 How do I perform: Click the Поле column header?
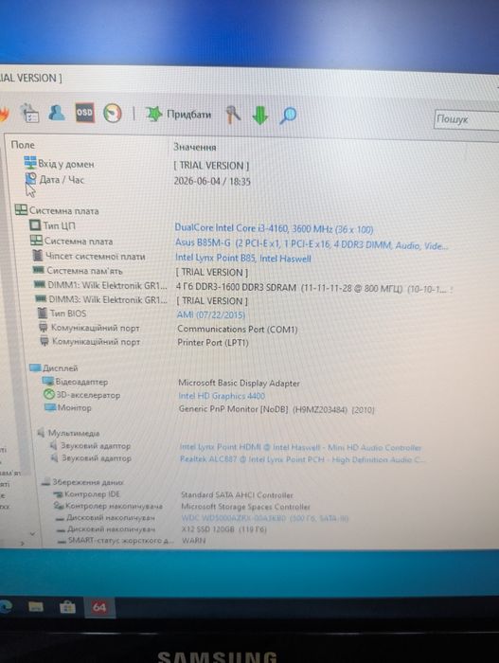coord(23,145)
